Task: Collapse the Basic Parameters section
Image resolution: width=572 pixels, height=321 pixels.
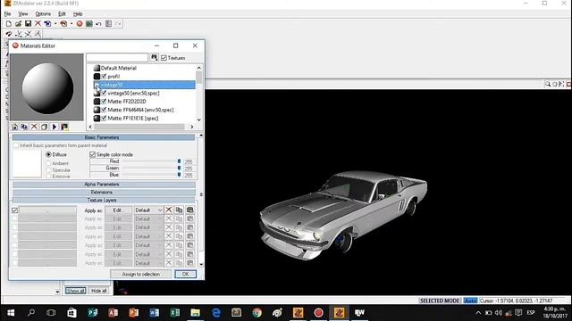Action: (104, 137)
